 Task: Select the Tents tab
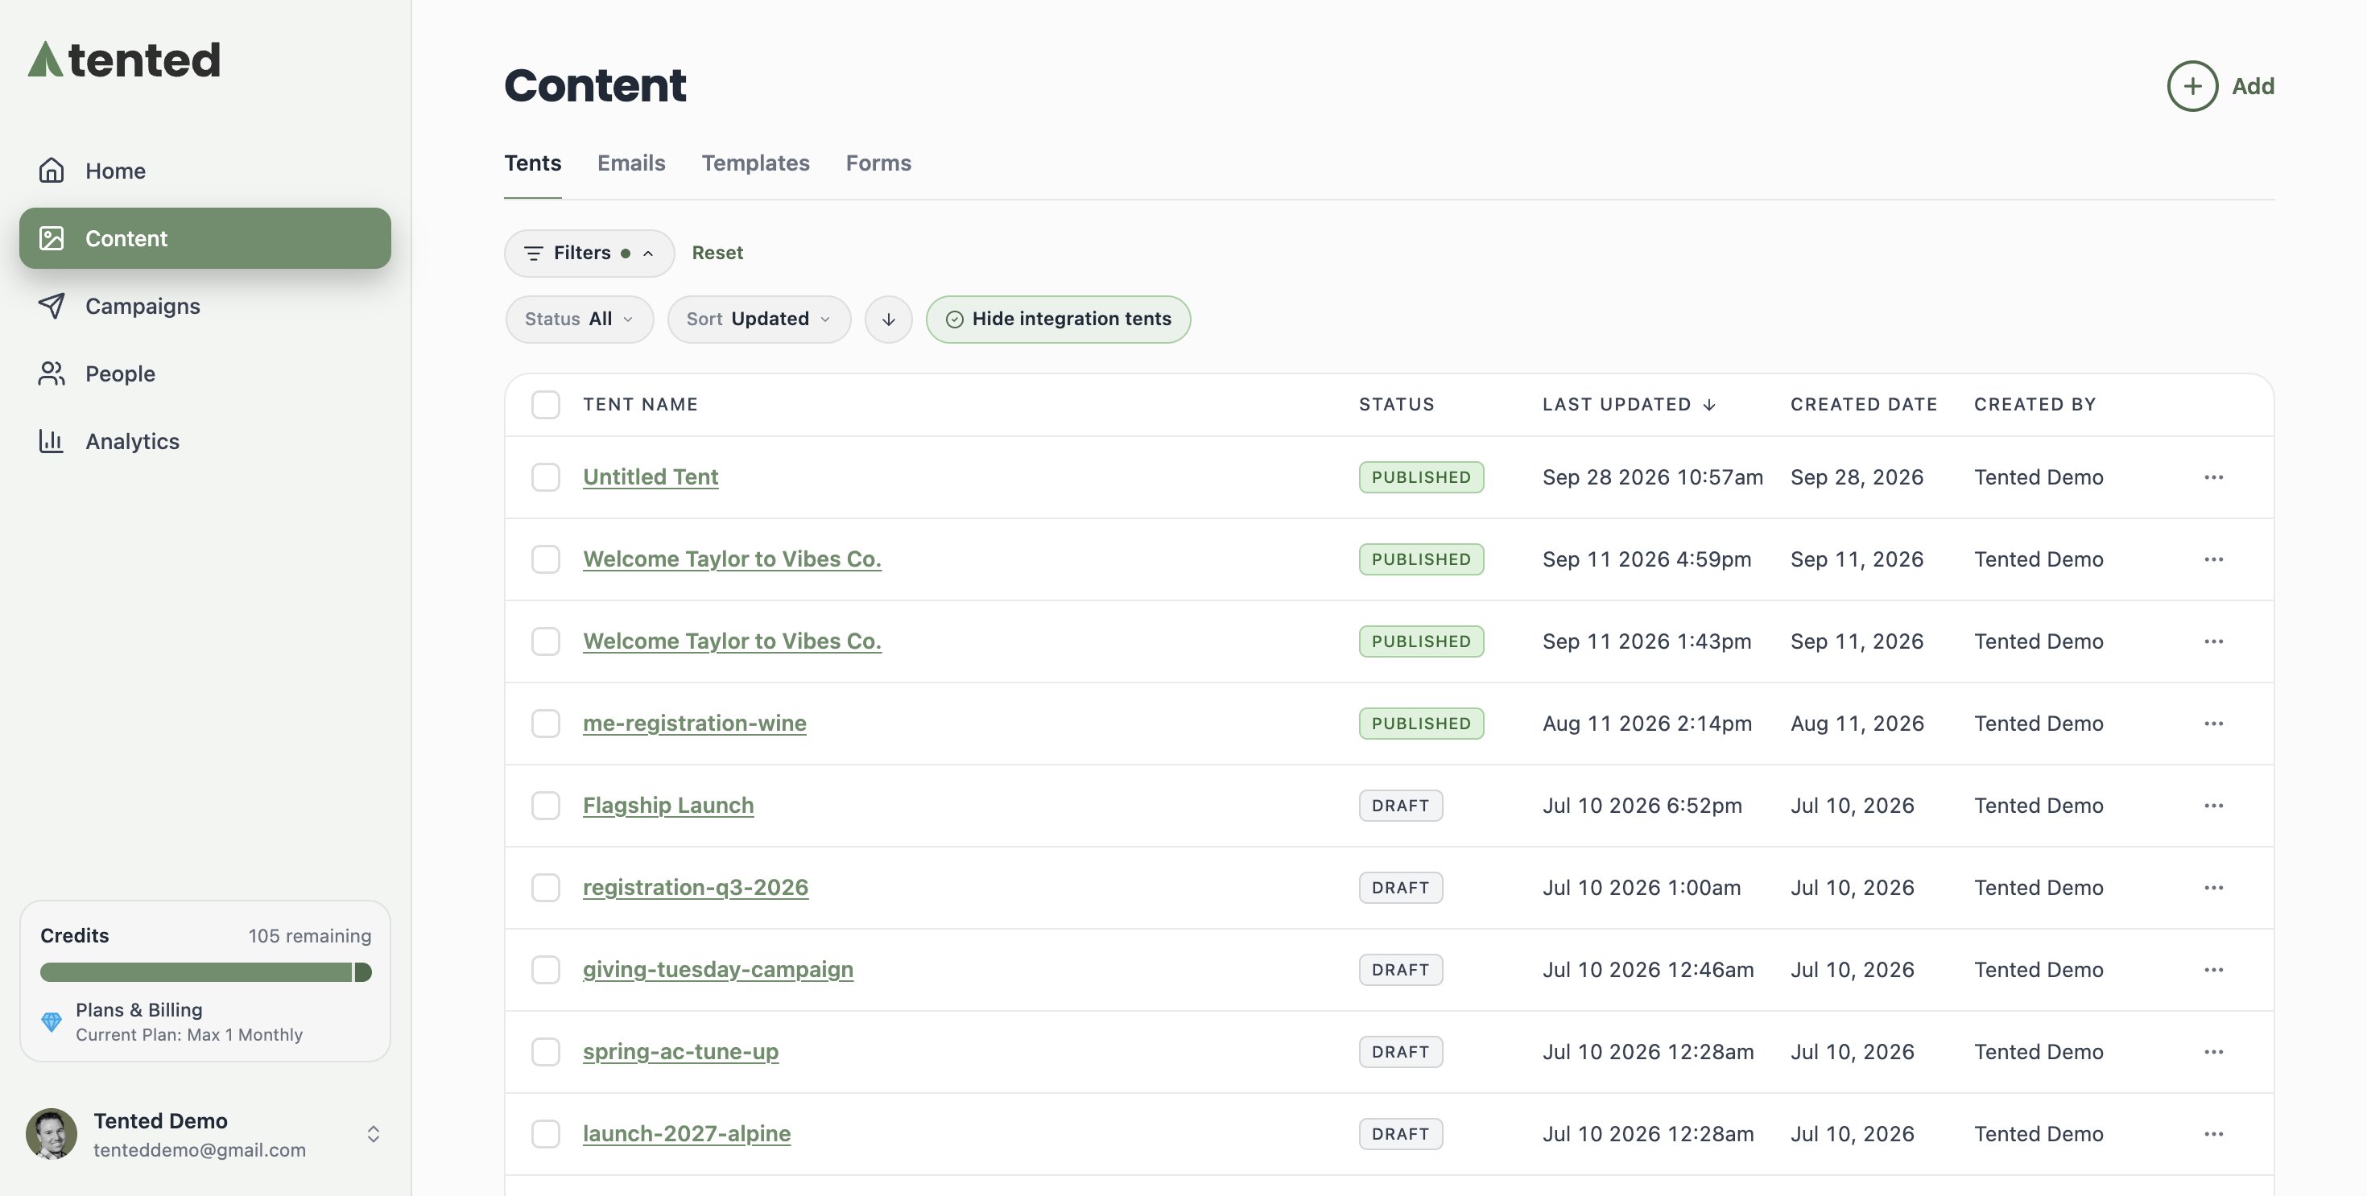click(x=532, y=163)
